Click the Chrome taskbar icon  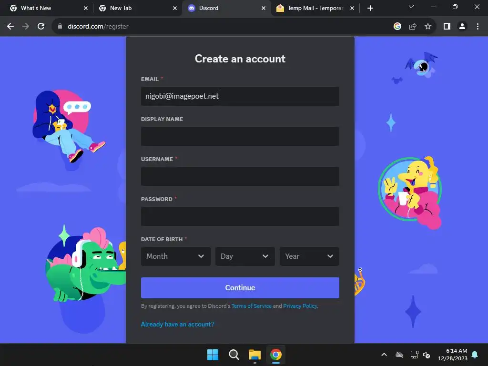[x=276, y=355]
